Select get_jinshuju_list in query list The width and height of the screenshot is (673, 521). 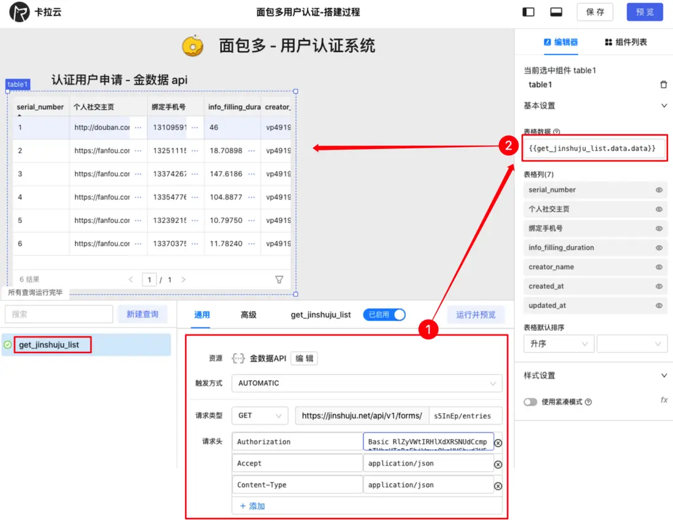click(86, 344)
